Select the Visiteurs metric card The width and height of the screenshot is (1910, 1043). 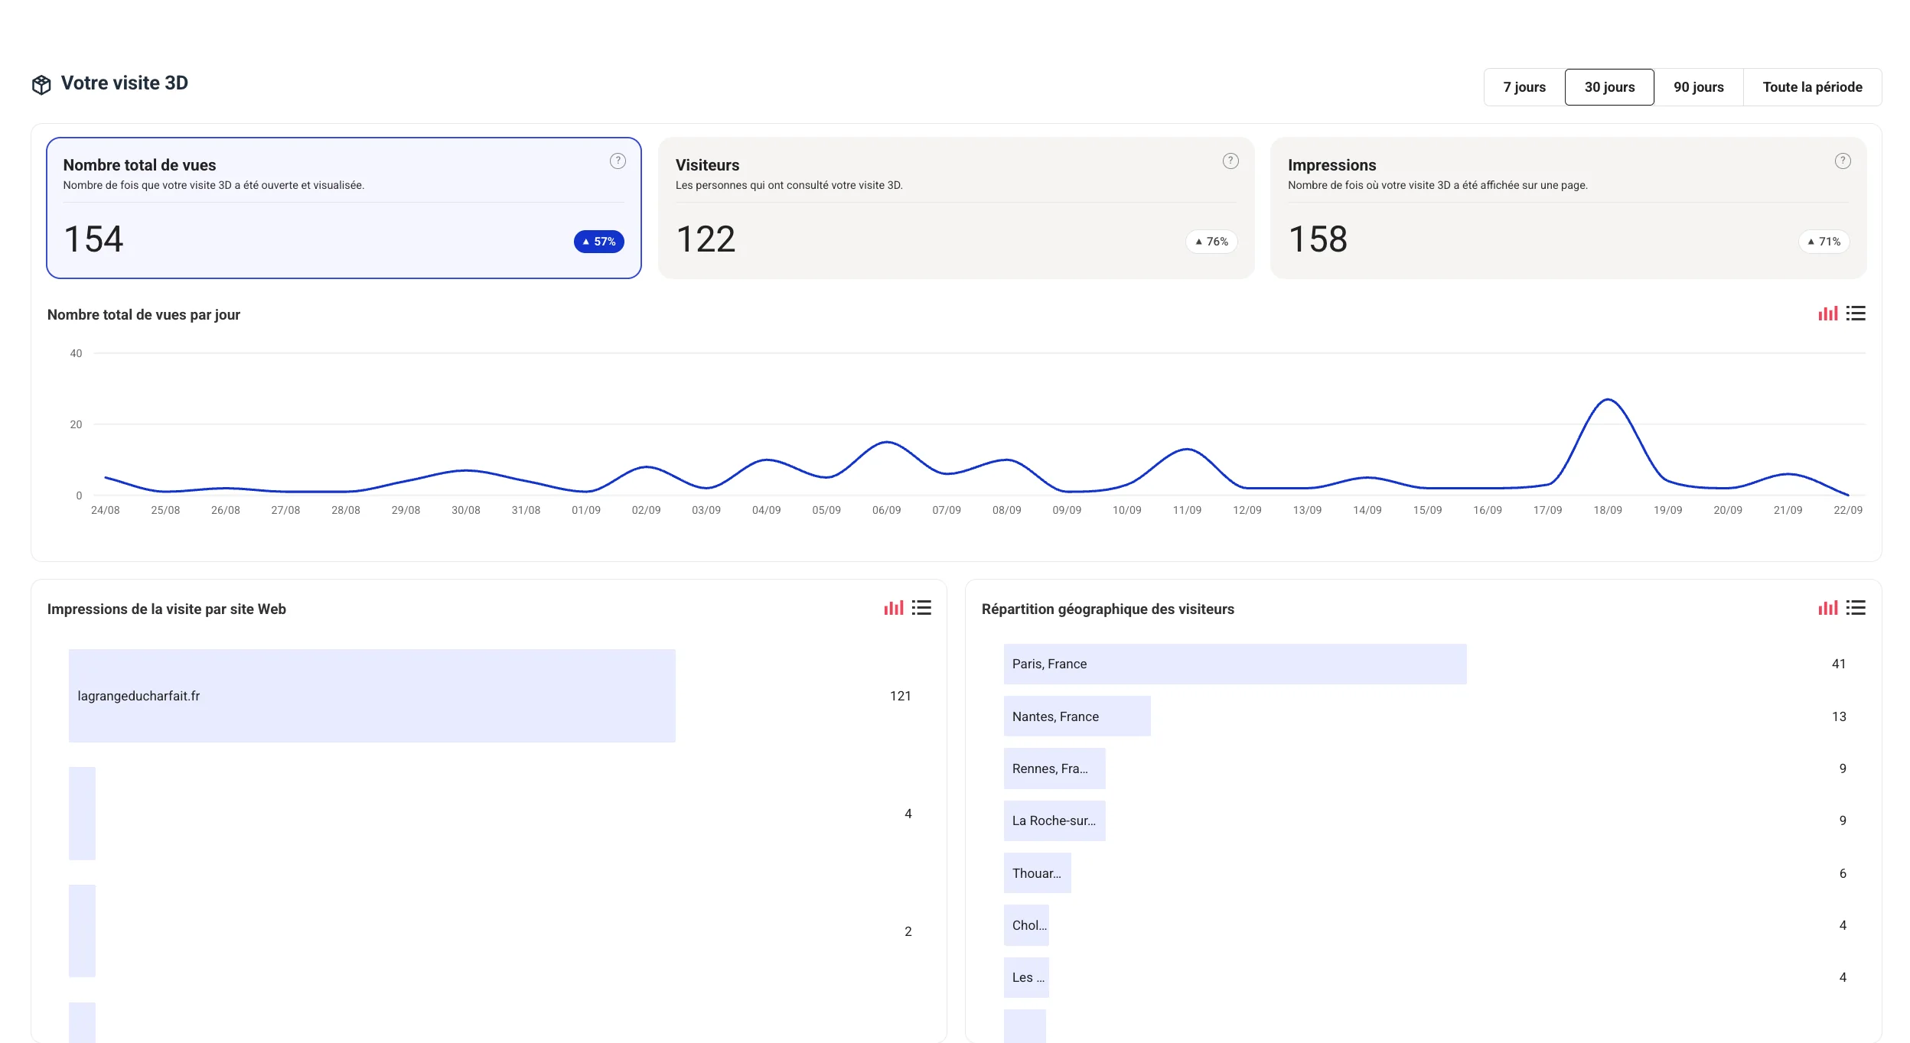956,208
